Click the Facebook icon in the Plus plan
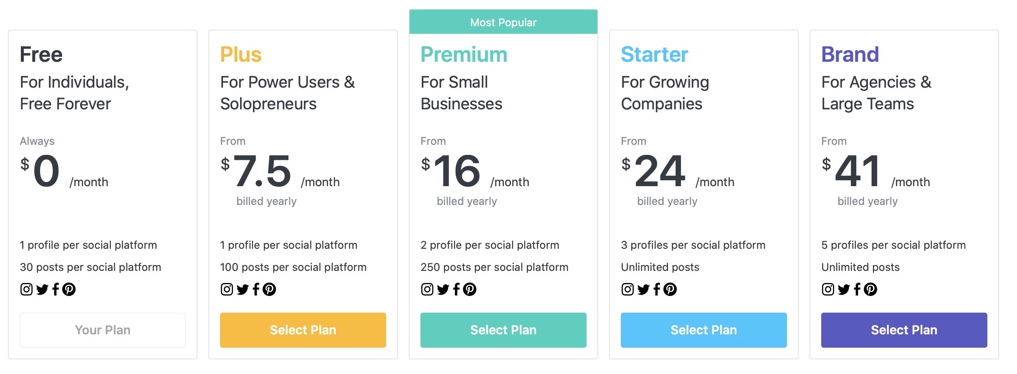 point(256,289)
